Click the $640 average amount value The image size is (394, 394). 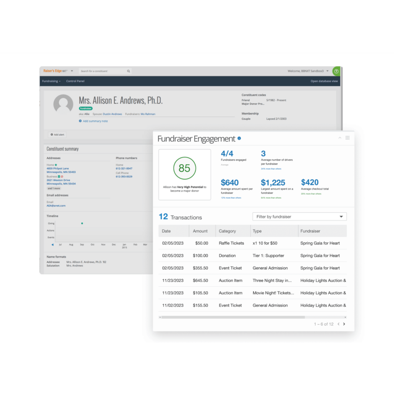[x=230, y=182]
